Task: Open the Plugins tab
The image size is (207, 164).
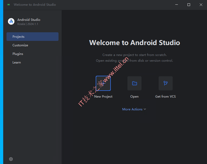Action: pos(33,54)
